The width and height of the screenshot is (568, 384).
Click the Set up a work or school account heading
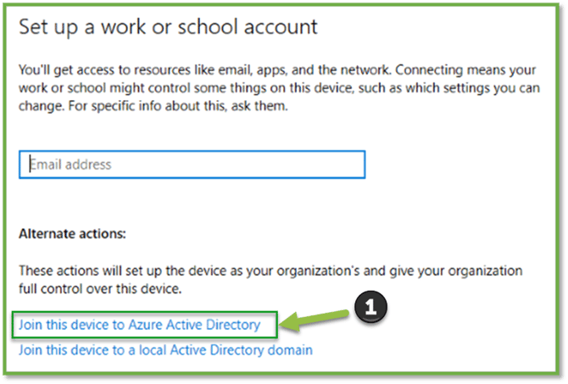[168, 26]
